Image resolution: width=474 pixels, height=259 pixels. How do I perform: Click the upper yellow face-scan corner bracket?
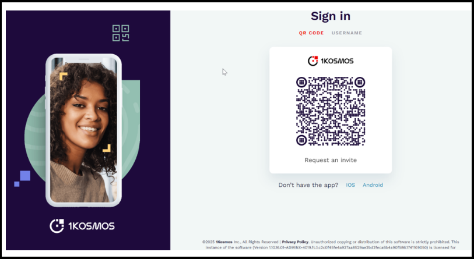coord(63,76)
